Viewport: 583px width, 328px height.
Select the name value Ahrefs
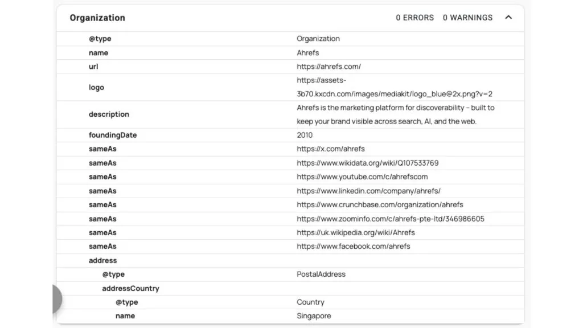tap(307, 53)
